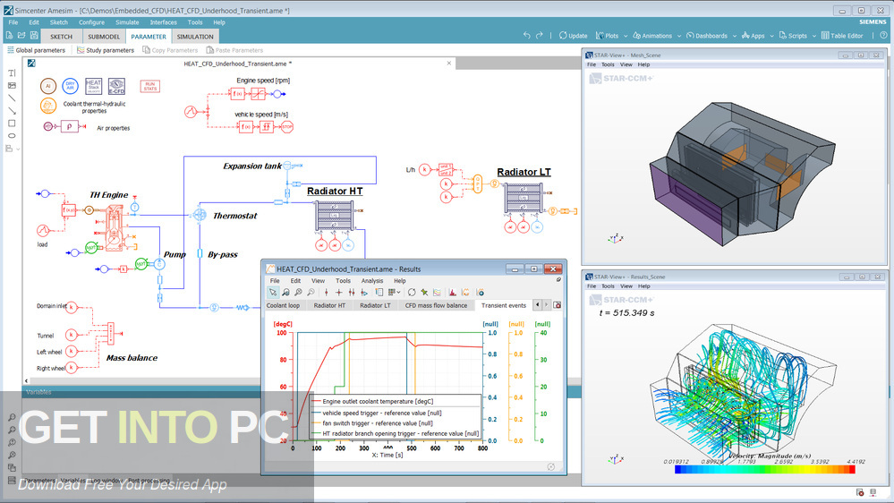Click the DRY AIR icon on the sketch
This screenshot has height=503, width=894.
(x=70, y=86)
